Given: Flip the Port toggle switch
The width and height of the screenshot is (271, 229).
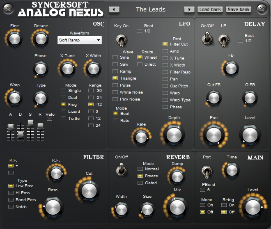Looking at the screenshot, I should click(x=207, y=172).
